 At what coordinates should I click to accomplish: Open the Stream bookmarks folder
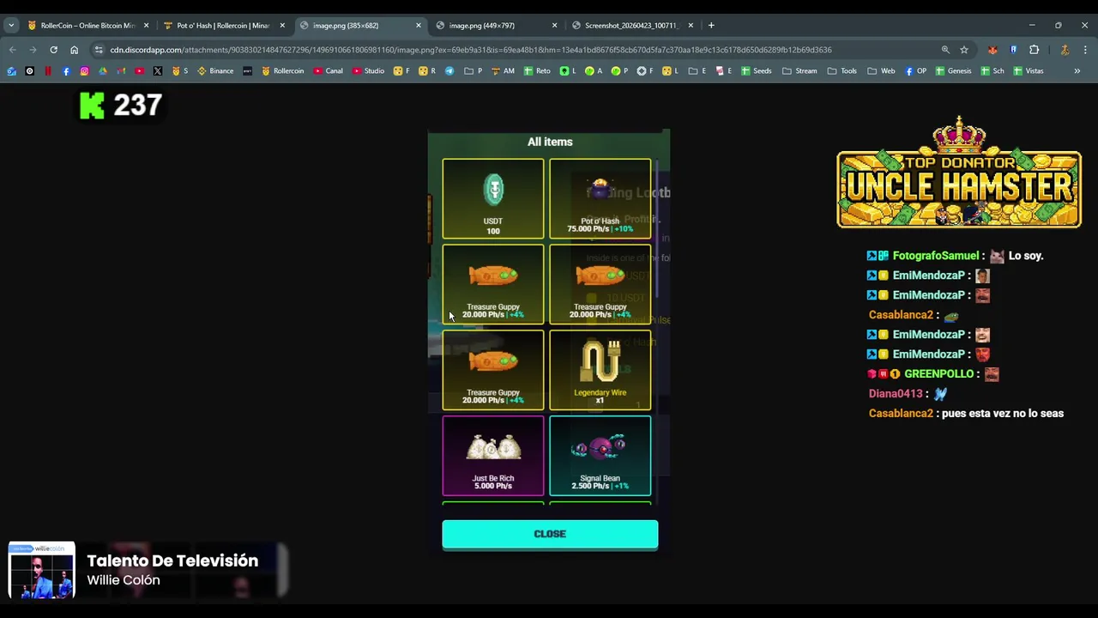tap(799, 71)
